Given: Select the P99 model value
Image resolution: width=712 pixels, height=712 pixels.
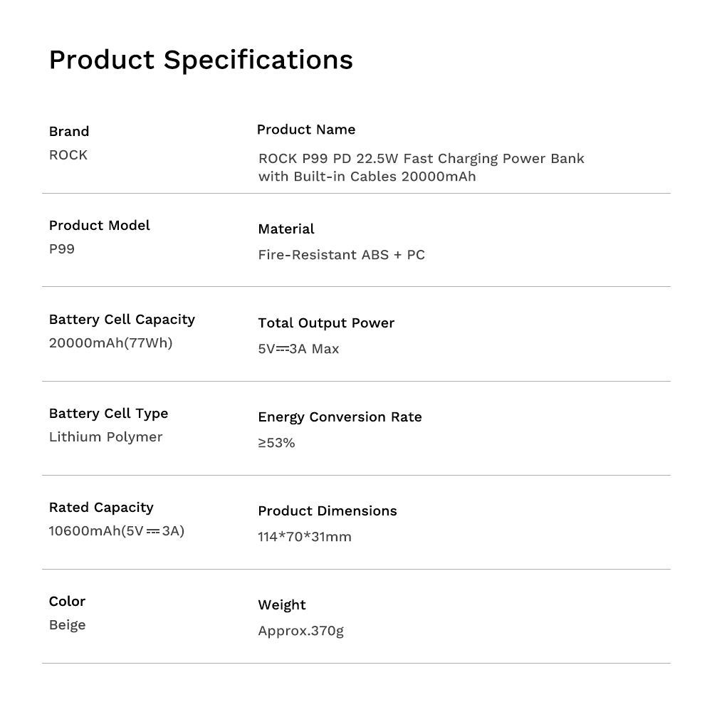Looking at the screenshot, I should click(62, 248).
